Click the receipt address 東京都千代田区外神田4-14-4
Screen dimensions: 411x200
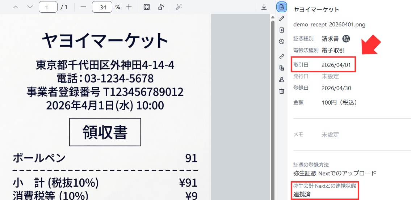click(105, 65)
